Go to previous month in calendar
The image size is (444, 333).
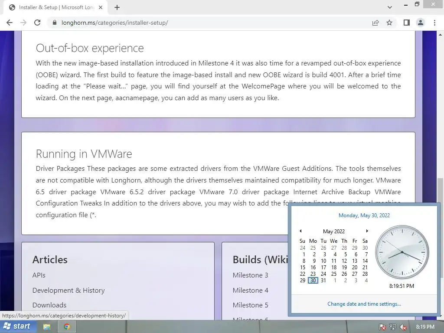pos(300,231)
